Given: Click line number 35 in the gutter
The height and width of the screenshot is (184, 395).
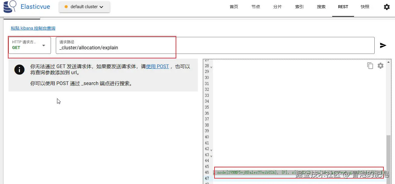Looking at the screenshot, I should (x=207, y=107).
